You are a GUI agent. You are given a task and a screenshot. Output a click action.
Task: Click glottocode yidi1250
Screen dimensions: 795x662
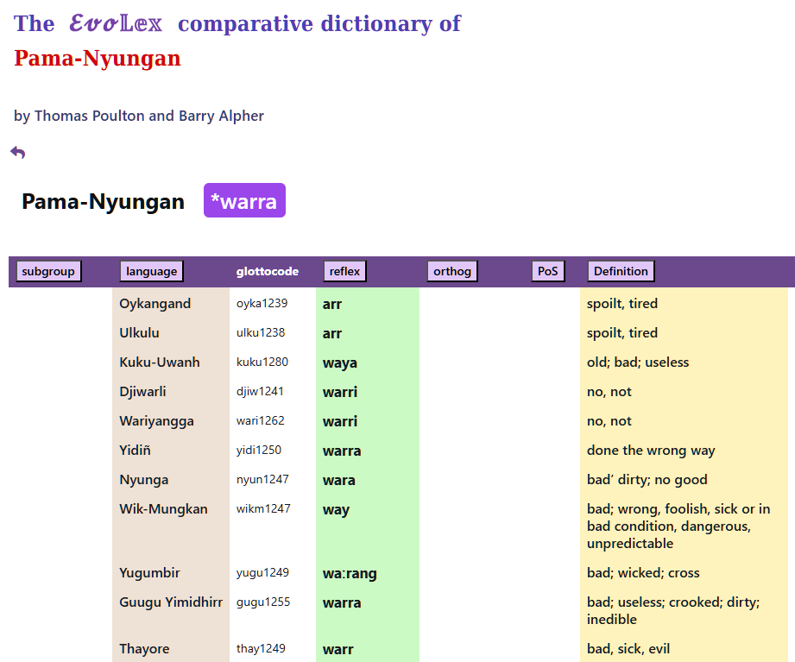coord(259,451)
